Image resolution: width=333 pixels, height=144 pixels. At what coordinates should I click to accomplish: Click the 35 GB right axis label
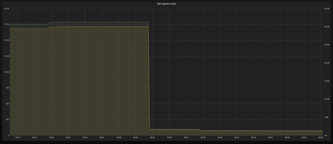[x=327, y=9]
